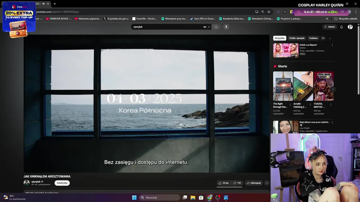
Task: Click the Delulu czy klątwa? video title
Action: click(x=308, y=45)
